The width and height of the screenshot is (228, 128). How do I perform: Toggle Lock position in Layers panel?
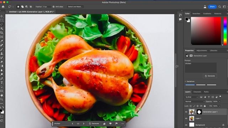point(198,106)
